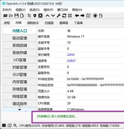Click the blue 22621 build number

(x=71, y=61)
